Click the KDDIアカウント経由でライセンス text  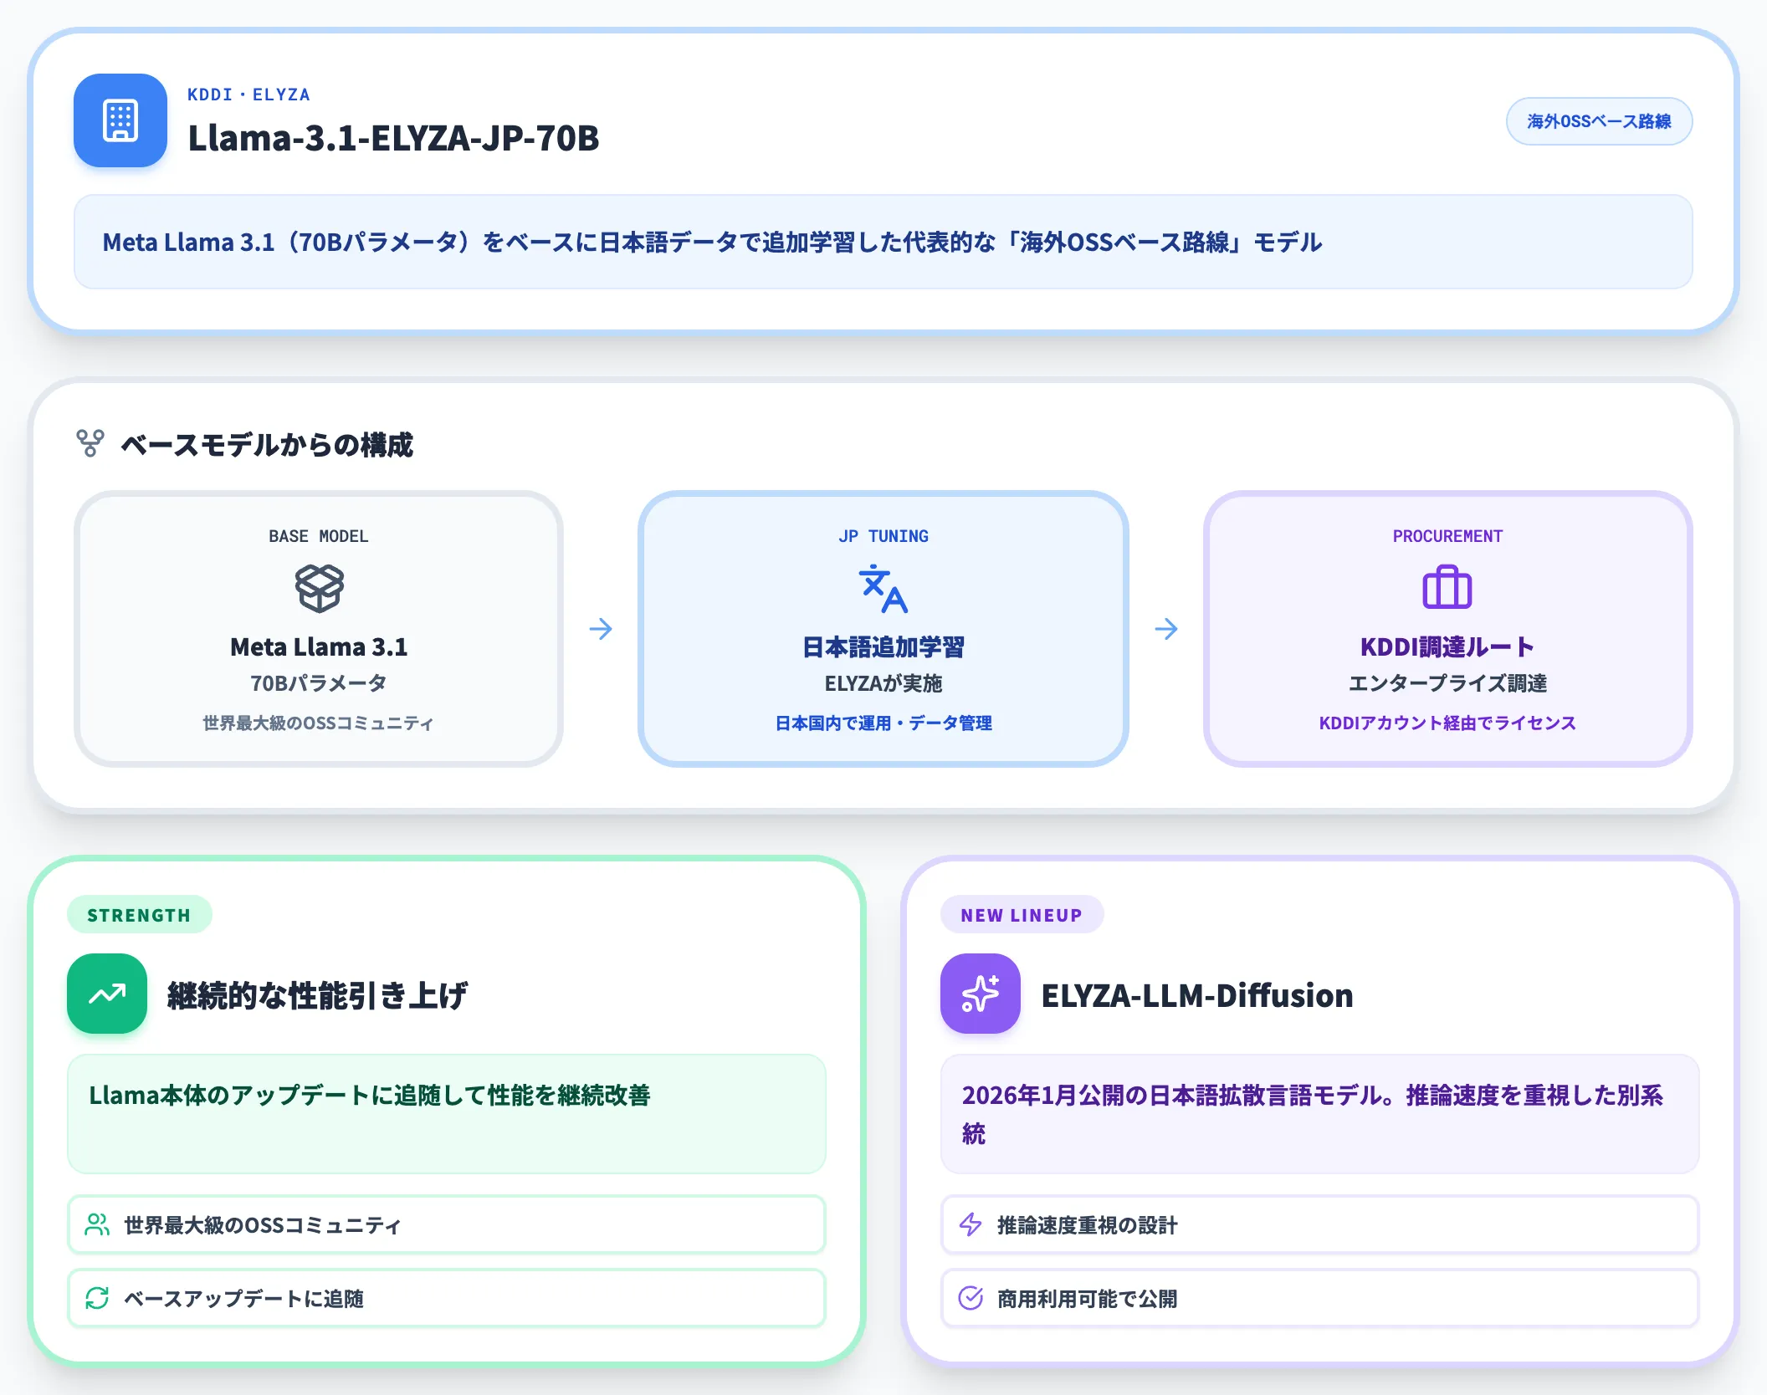click(1447, 723)
